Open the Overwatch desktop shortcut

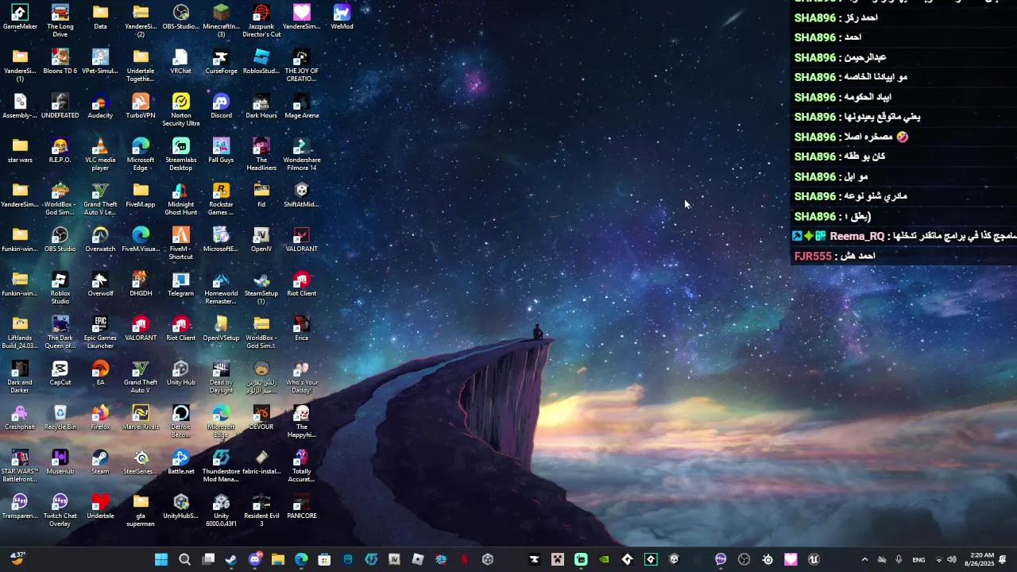tap(100, 239)
